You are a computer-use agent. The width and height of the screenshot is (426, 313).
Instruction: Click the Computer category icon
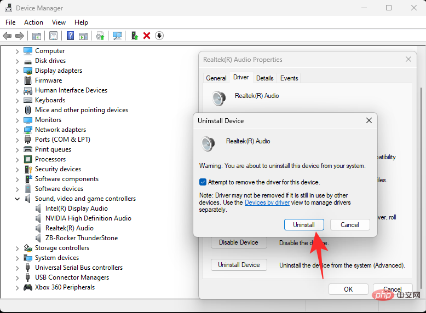28,51
